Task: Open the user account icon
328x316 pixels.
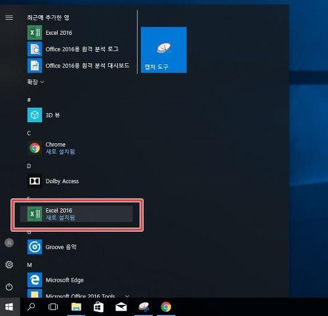Action: 9,242
